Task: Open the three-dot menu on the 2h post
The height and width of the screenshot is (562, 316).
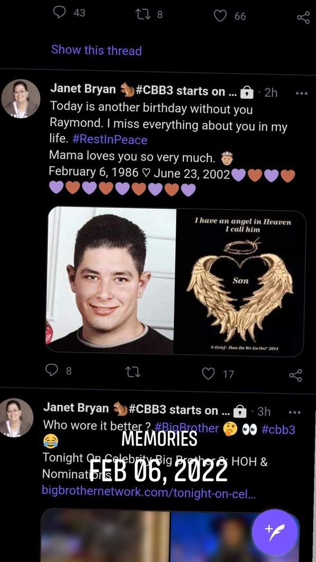Action: (301, 93)
